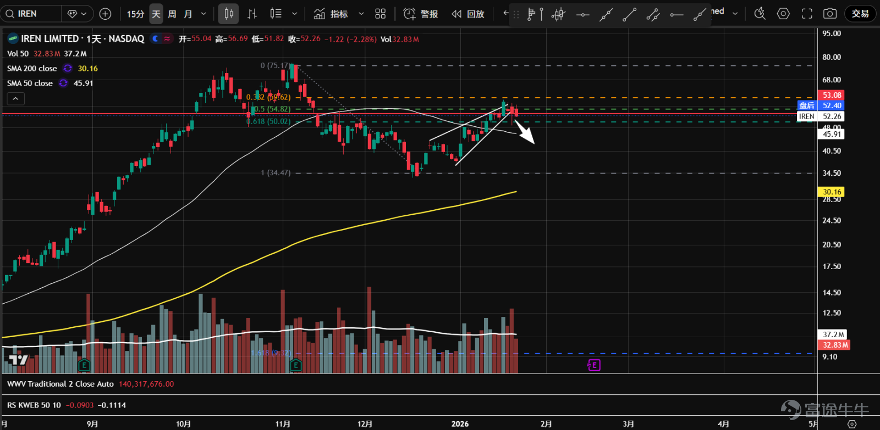Expand the layout name dropdown
This screenshot has width=880, height=430.
(735, 13)
